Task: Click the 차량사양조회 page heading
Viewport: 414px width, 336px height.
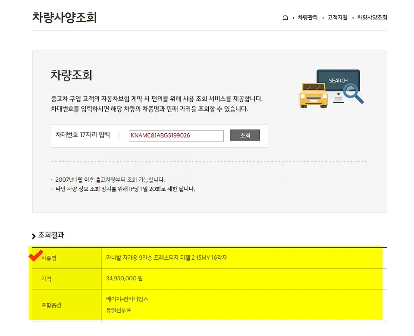Action: coord(64,17)
